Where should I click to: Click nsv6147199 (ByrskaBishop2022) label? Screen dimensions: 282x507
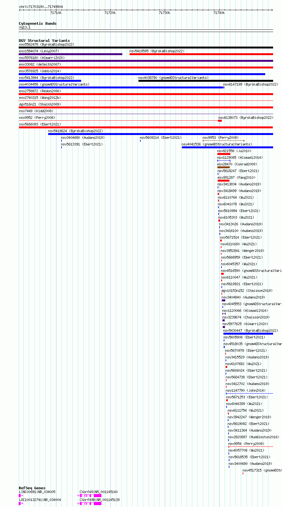coord(251,84)
